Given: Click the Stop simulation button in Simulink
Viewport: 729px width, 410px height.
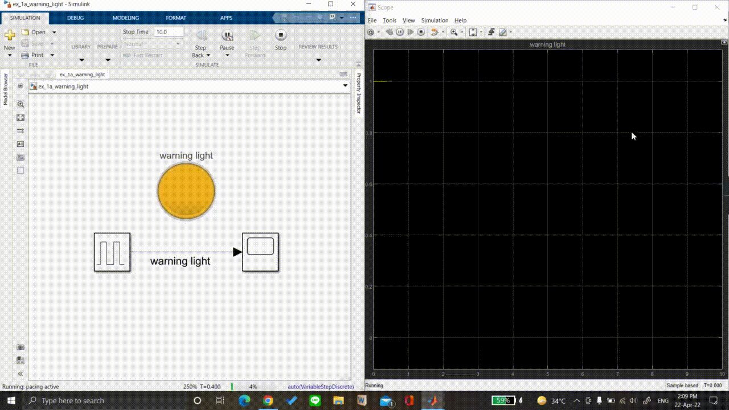Looking at the screenshot, I should tap(281, 36).
